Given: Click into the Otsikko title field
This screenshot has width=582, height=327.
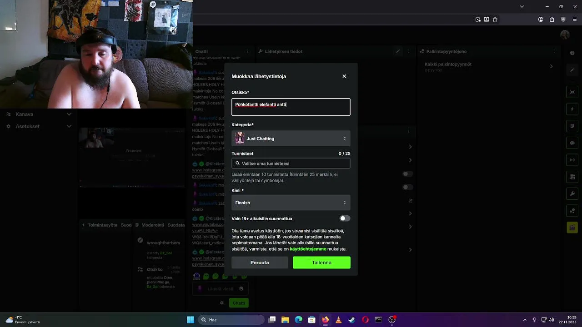Looking at the screenshot, I should coord(291,107).
